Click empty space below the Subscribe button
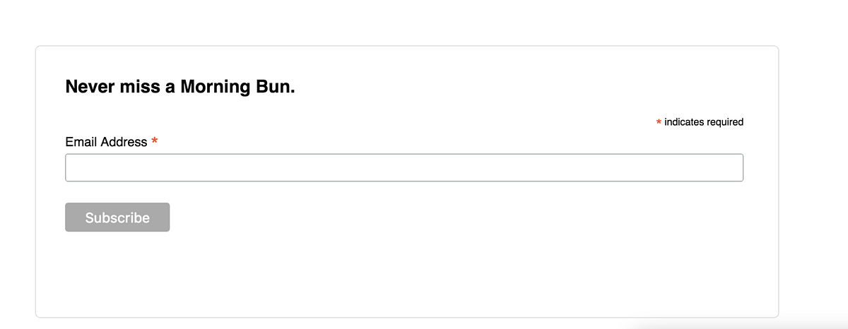The width and height of the screenshot is (848, 329). pyautogui.click(x=117, y=272)
